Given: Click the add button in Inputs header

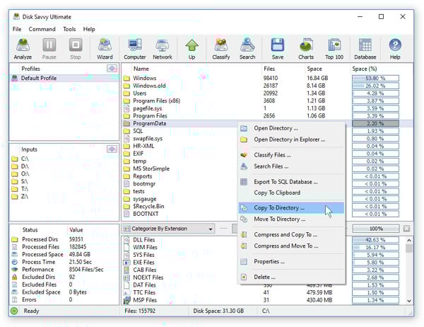Looking at the screenshot, I should (112, 149).
